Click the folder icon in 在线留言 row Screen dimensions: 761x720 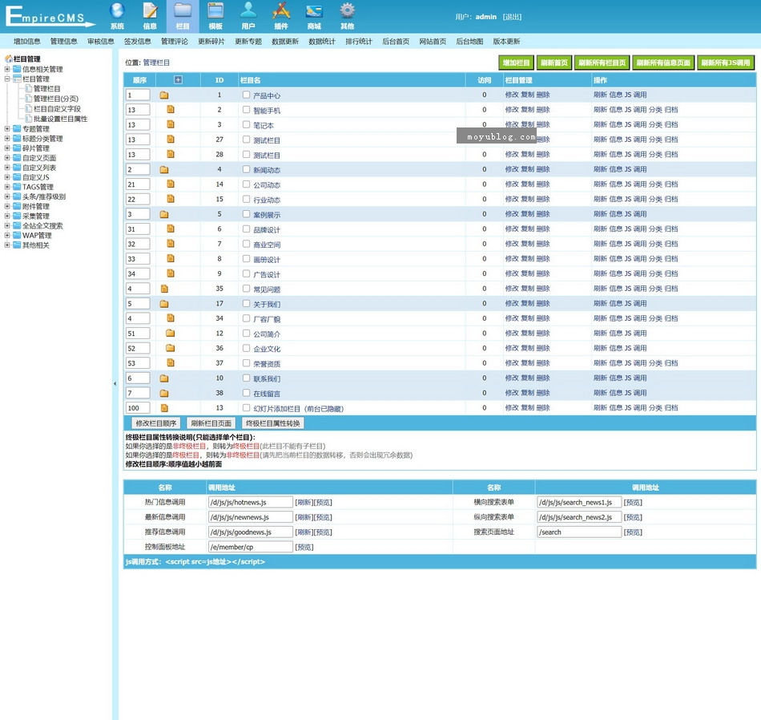pos(164,393)
